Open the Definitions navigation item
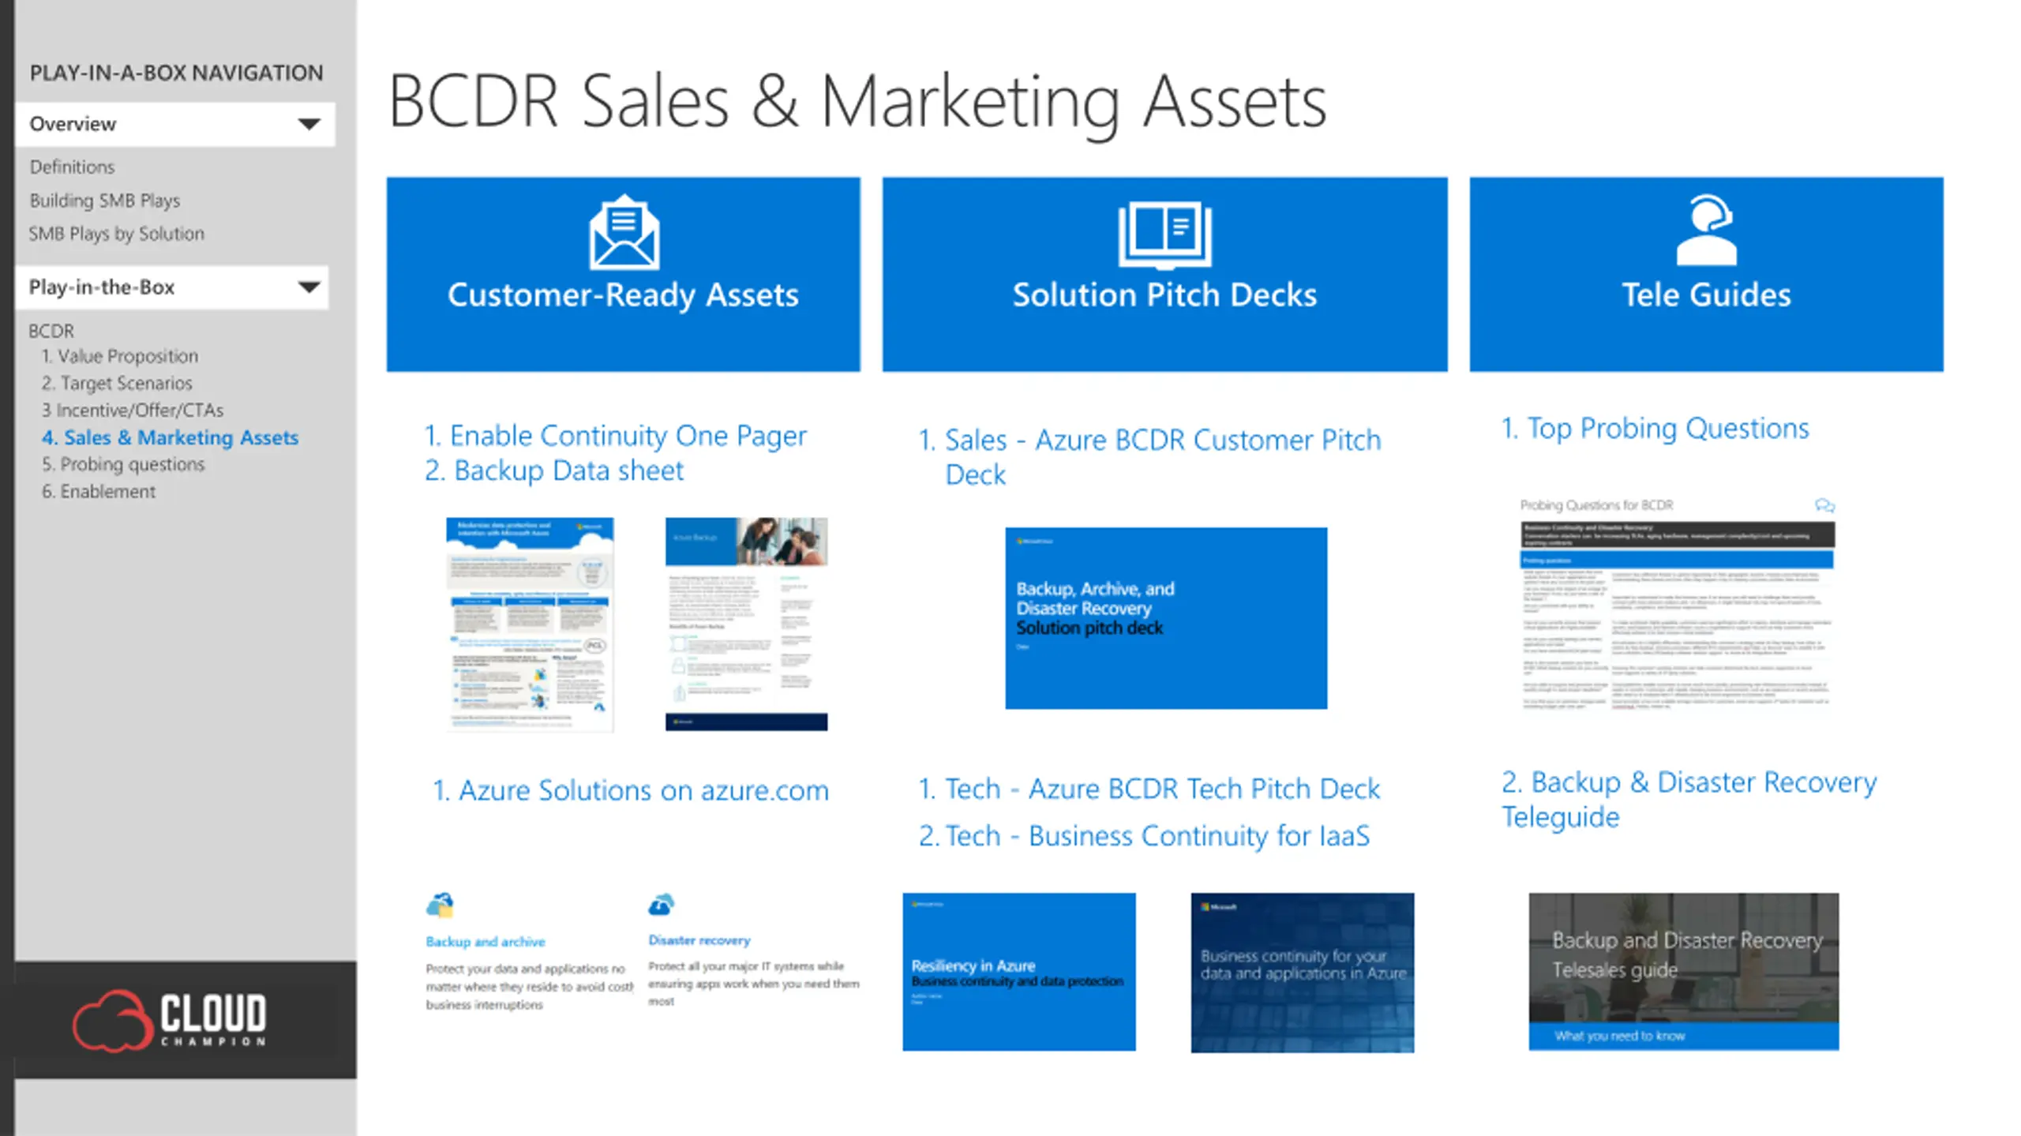 click(72, 167)
